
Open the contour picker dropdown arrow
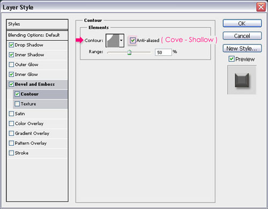(121, 41)
